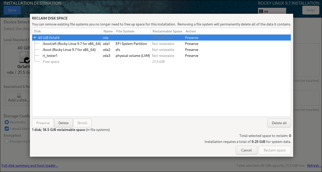This screenshot has width=322, height=172.
Task: Open Full disk summary and boot loader link
Action: [30, 166]
